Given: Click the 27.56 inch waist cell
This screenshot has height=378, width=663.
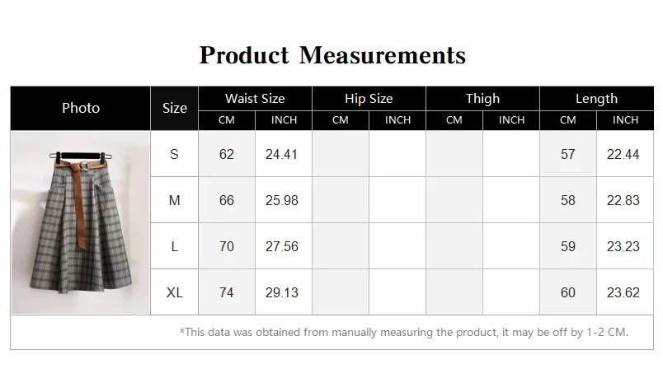Looking at the screenshot, I should tap(284, 246).
